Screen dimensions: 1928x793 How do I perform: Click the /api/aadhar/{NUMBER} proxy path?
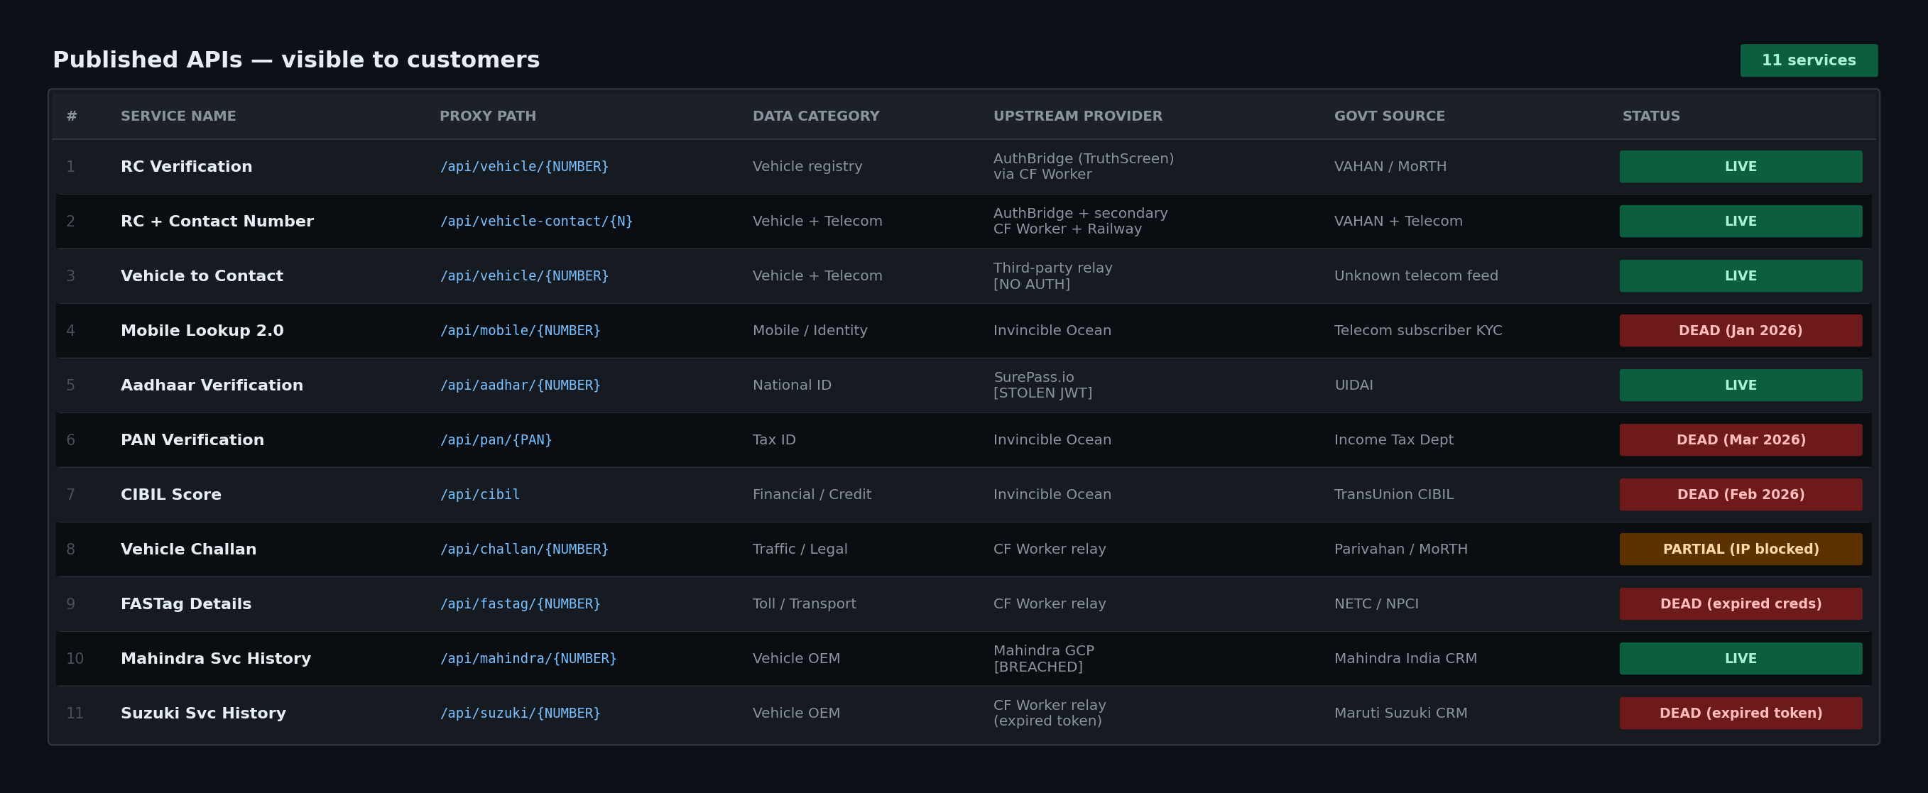(x=521, y=385)
